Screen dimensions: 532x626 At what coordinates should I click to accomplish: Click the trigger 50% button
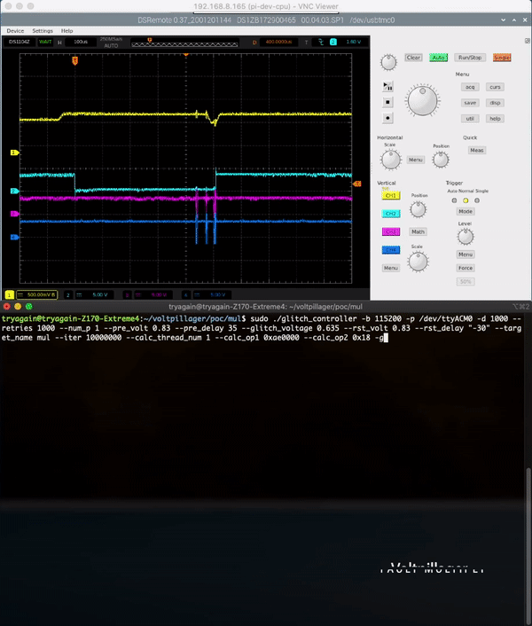click(465, 281)
